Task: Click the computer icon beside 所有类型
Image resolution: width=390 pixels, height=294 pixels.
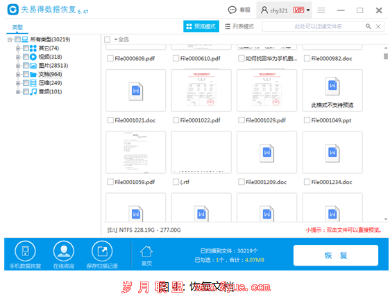Action: tap(25, 39)
